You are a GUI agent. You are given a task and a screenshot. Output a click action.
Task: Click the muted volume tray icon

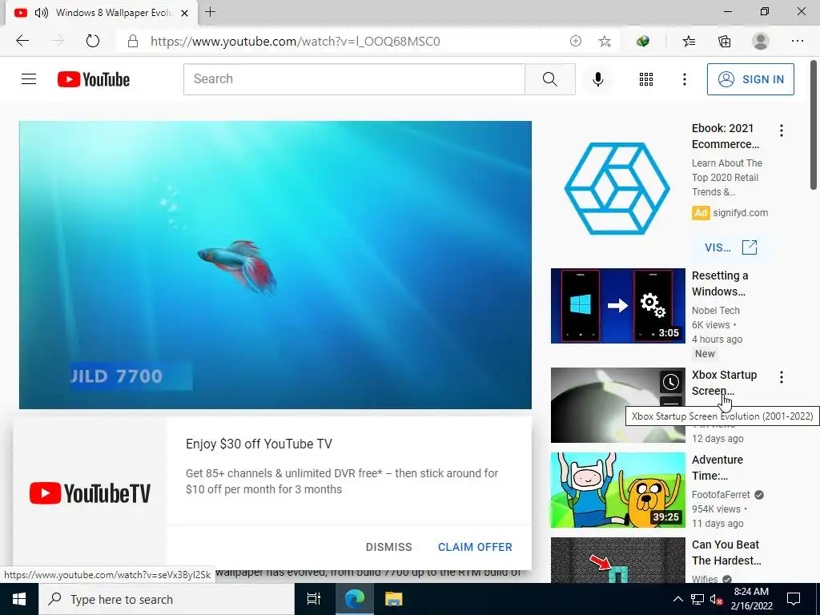716,599
